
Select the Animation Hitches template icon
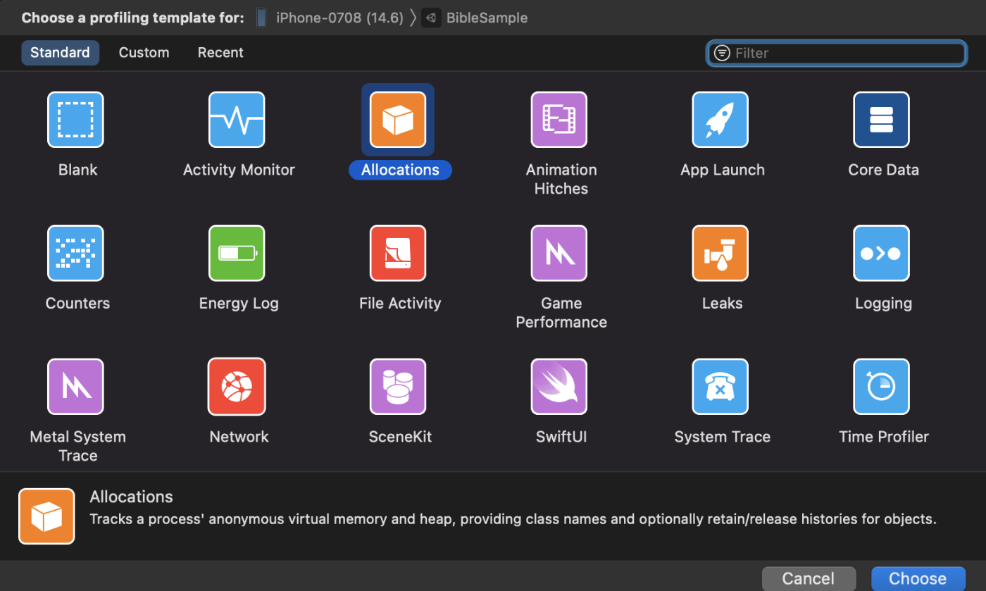[x=559, y=120]
